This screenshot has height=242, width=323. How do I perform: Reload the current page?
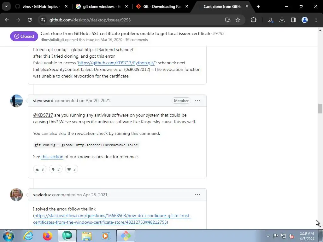click(30, 20)
